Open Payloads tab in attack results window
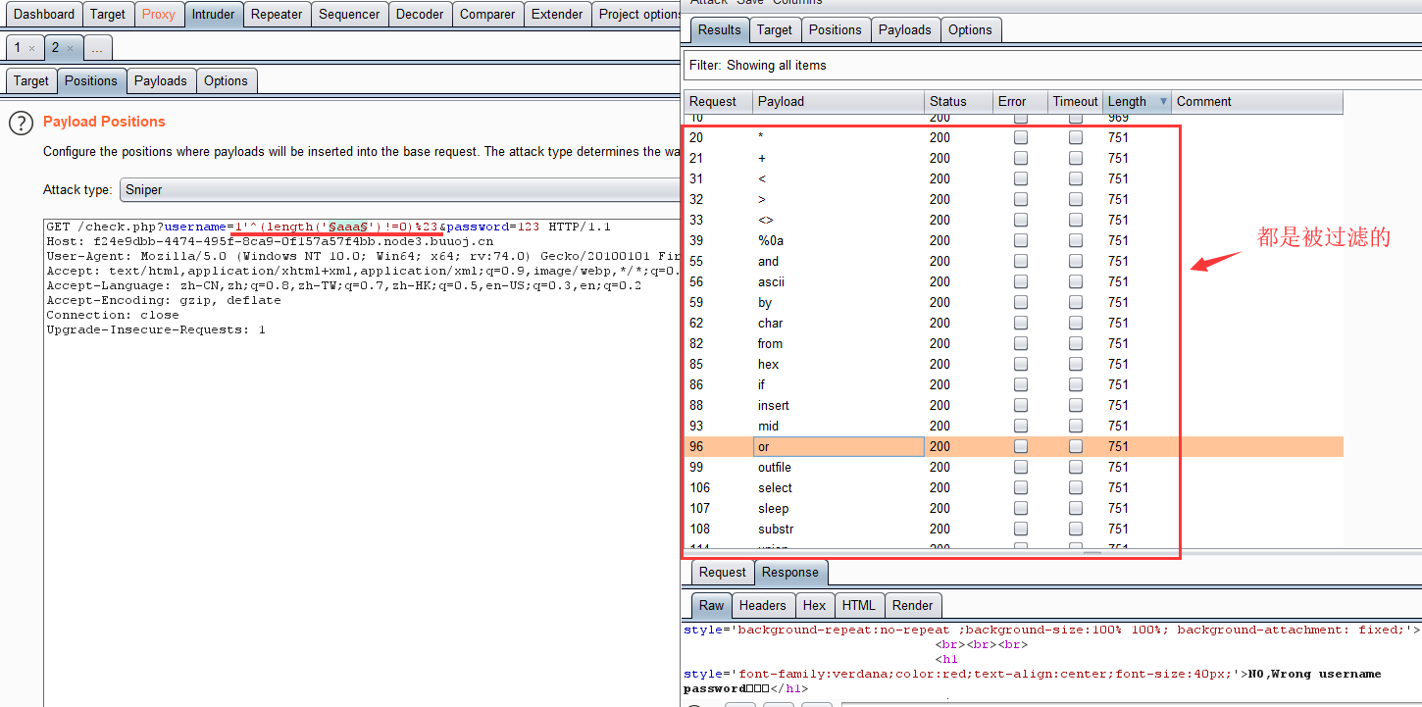The height and width of the screenshot is (707, 1422). point(905,29)
